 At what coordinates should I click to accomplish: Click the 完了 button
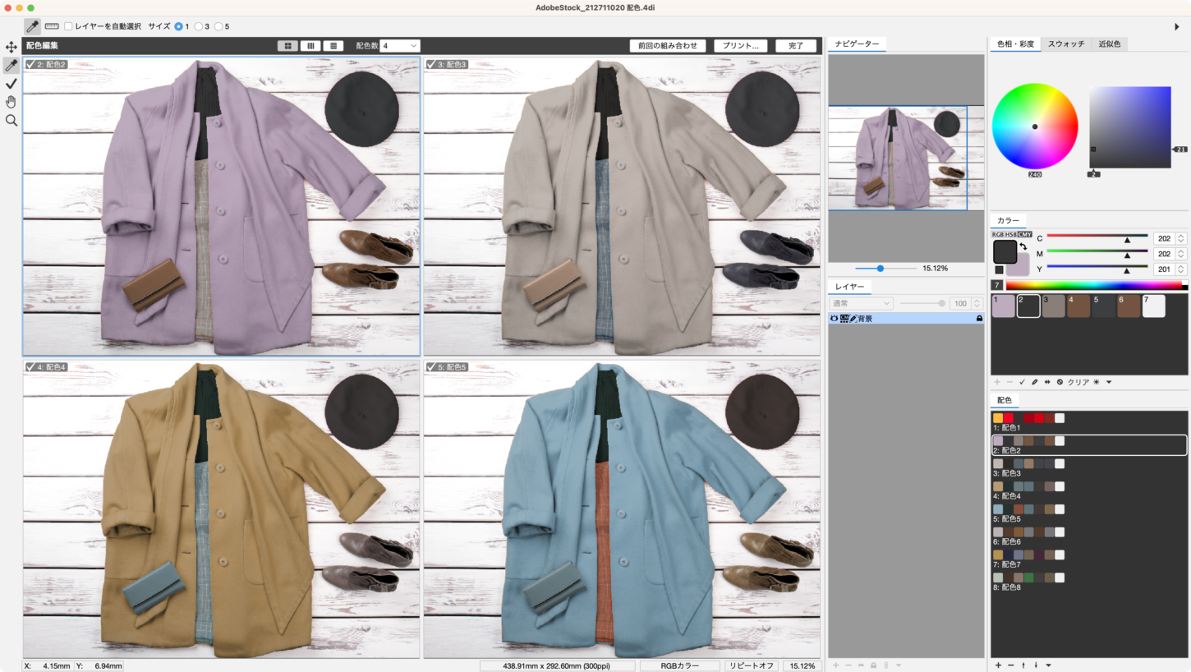tap(796, 46)
